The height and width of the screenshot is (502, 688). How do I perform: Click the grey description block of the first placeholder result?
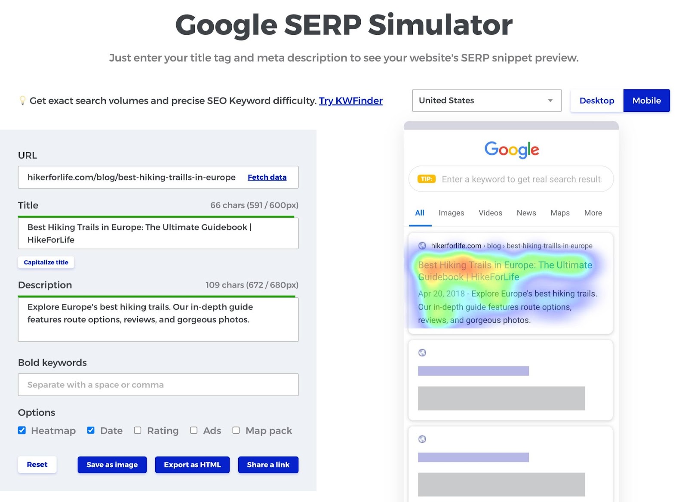501,398
